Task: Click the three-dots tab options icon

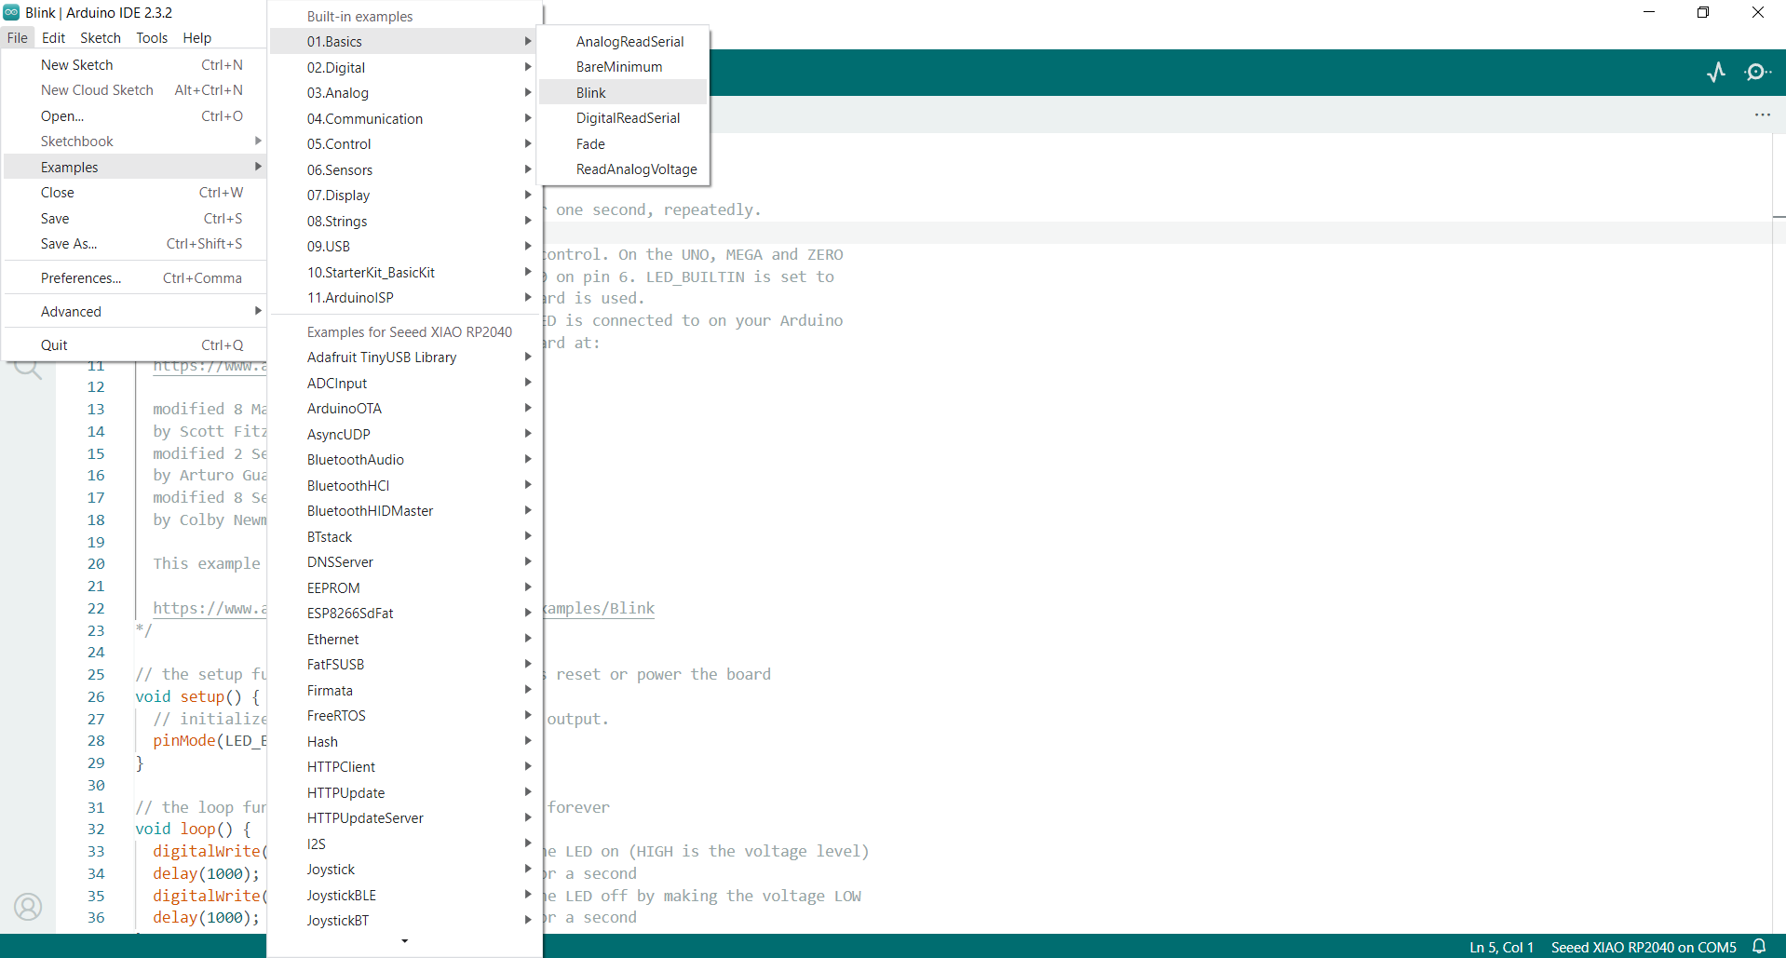Action: point(1763,115)
